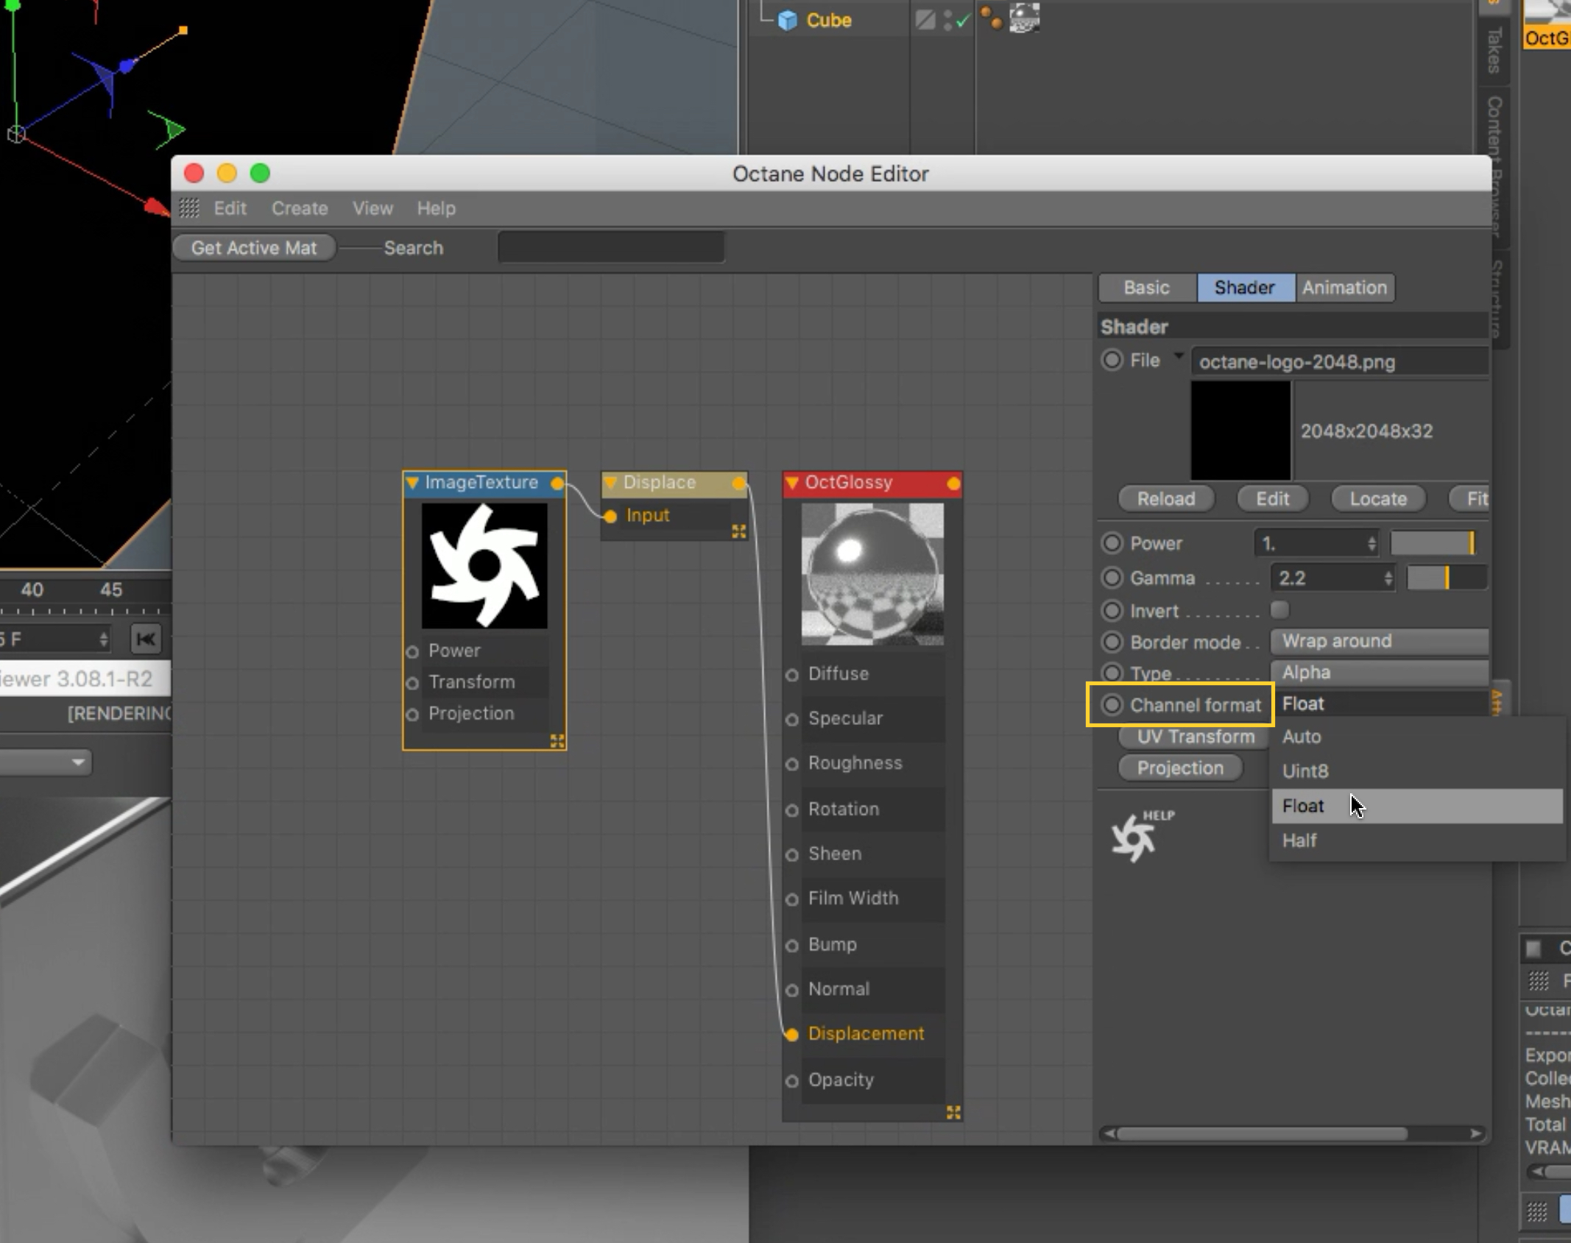Click the Octane Node Editor grid menu icon
This screenshot has height=1243, width=1571.
pos(189,208)
